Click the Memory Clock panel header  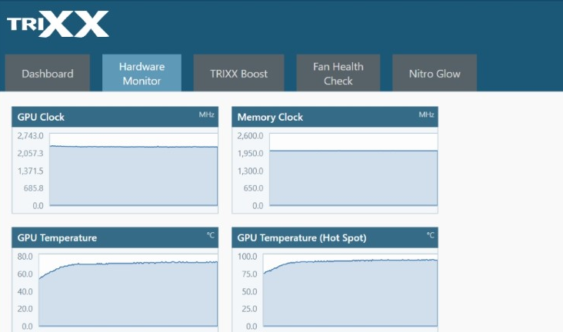(x=335, y=117)
